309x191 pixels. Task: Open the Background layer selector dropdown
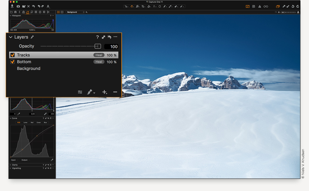tap(75, 12)
